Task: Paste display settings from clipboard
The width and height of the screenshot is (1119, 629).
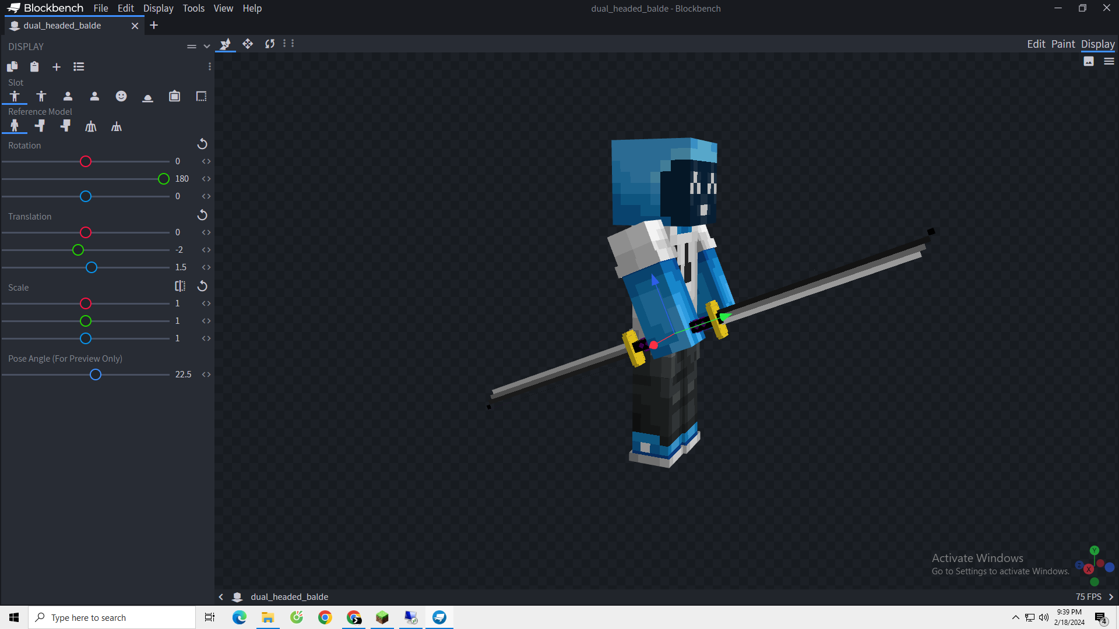Action: [x=34, y=67]
